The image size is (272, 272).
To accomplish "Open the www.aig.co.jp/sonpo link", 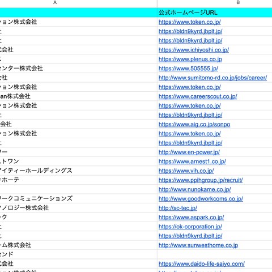I will click(194, 124).
